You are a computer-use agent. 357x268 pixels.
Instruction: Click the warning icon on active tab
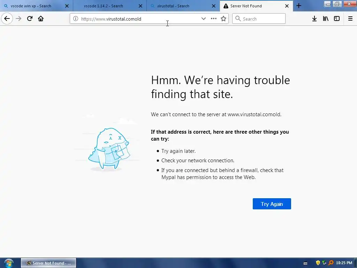coord(226,6)
